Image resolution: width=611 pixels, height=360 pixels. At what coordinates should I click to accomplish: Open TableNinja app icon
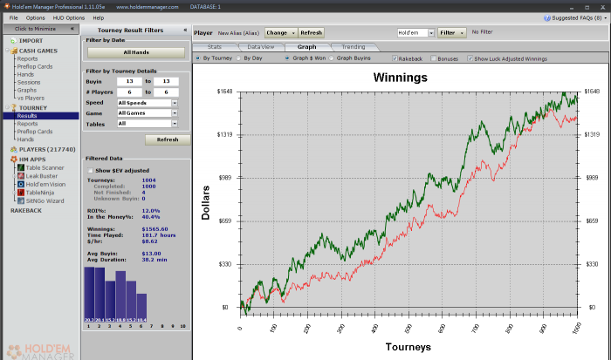tap(21, 193)
